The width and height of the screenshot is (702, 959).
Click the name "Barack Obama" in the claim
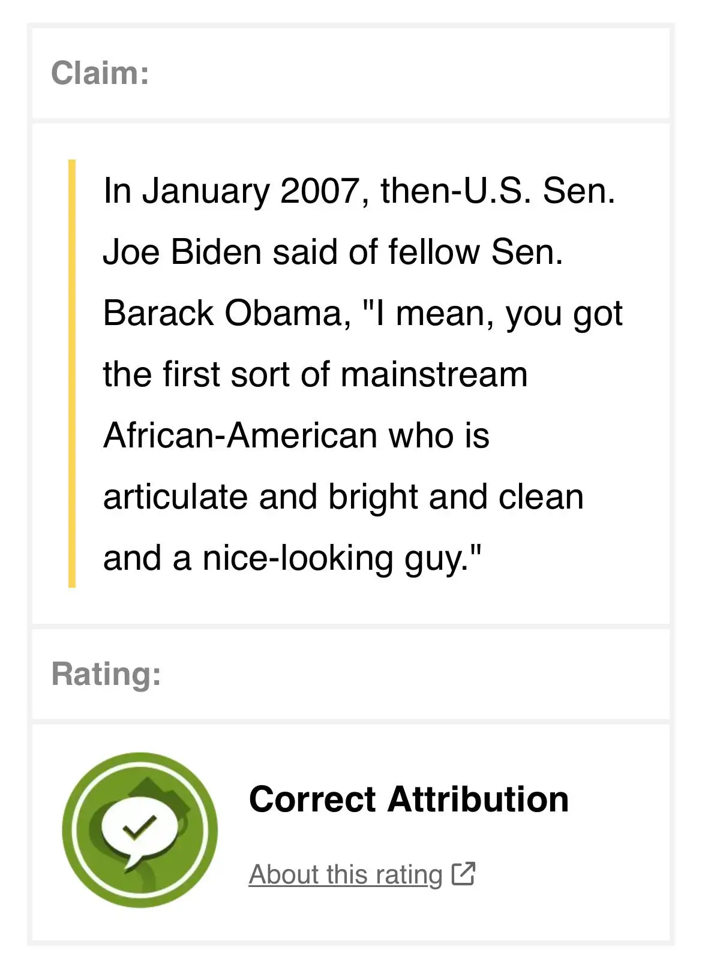pyautogui.click(x=227, y=313)
